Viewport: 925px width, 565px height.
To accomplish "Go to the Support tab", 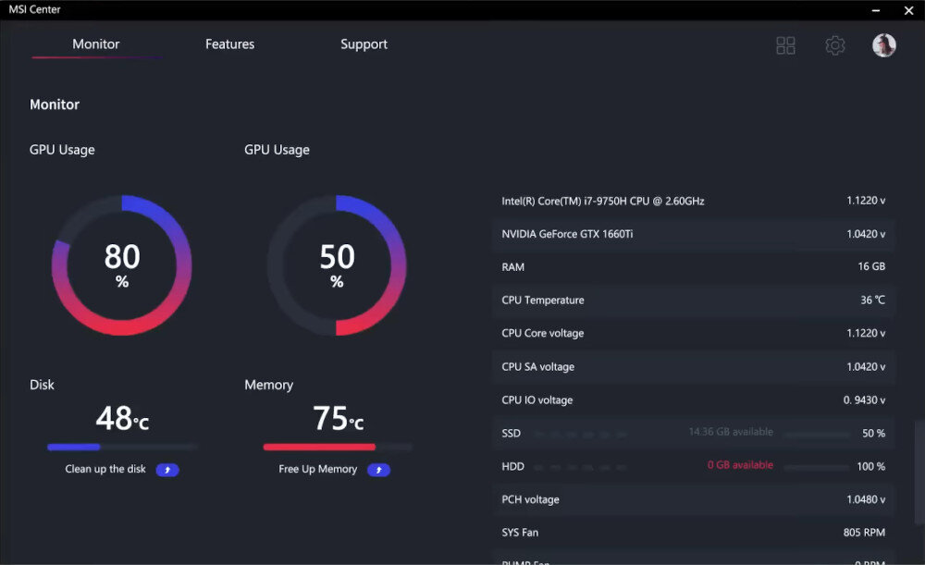I will coord(364,44).
